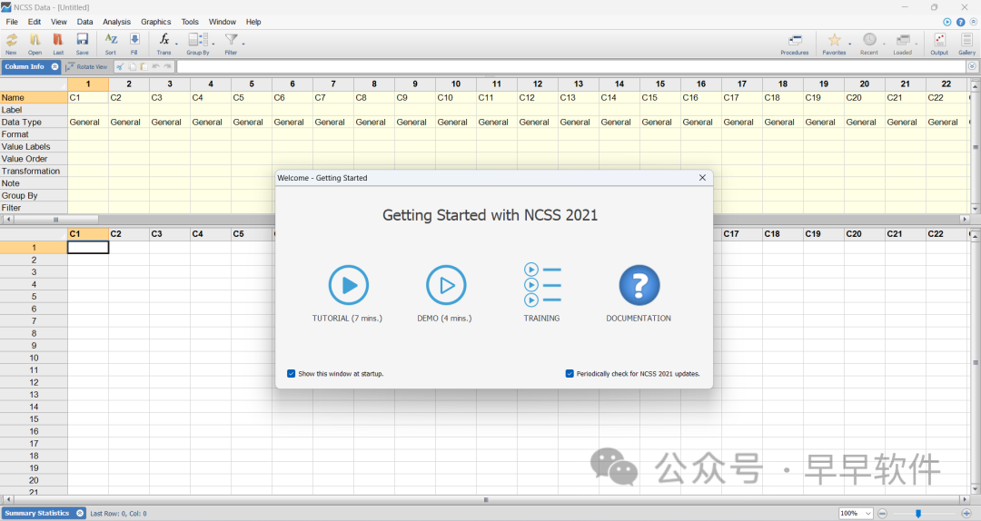Toggle the Rotate View button
The image size is (981, 521).
coord(87,66)
